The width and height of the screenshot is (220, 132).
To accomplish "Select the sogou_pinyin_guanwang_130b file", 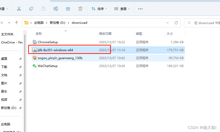I will pyautogui.click(x=108, y=58).
